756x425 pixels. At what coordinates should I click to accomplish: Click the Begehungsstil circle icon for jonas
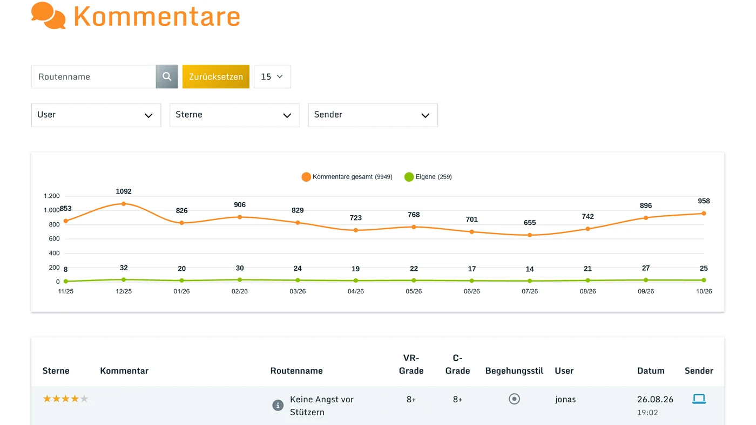pyautogui.click(x=514, y=399)
